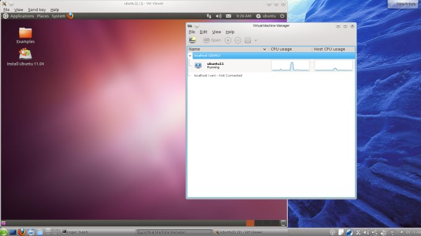Viewport: 421px width, 236px height.
Task: Click the sort arrow in the Name column
Action: [264, 49]
